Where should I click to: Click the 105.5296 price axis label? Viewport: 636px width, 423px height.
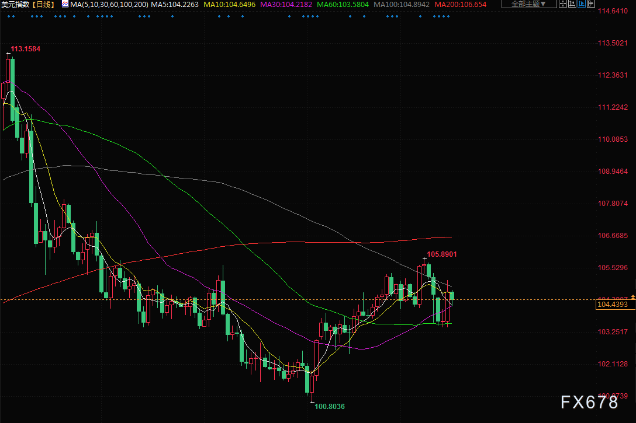[x=613, y=268]
